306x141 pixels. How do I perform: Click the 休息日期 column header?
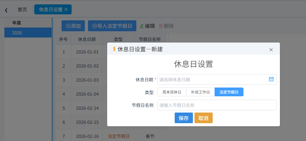87,39
